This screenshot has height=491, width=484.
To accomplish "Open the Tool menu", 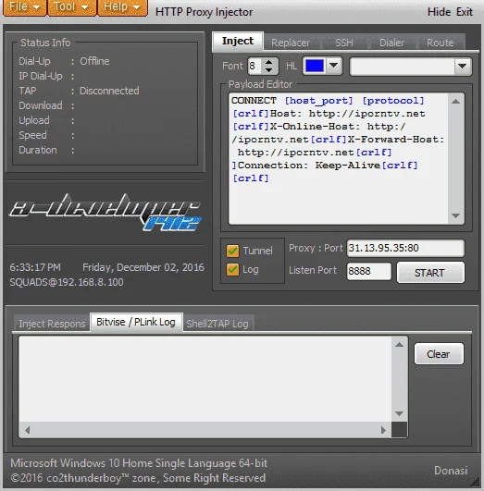I will [x=72, y=6].
